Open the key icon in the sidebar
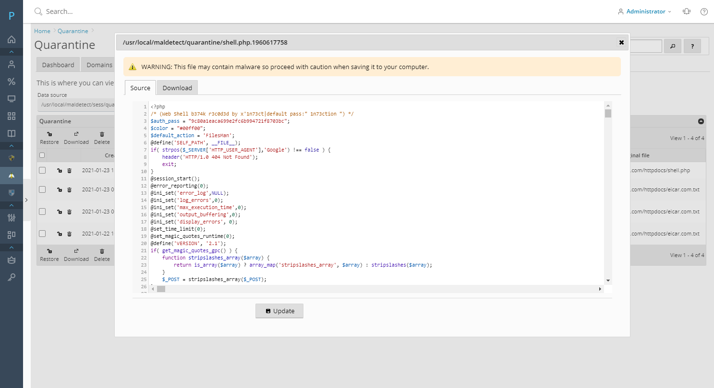 pyautogui.click(x=12, y=277)
